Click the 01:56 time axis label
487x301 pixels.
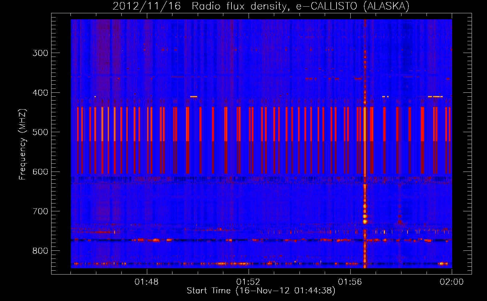click(x=350, y=282)
